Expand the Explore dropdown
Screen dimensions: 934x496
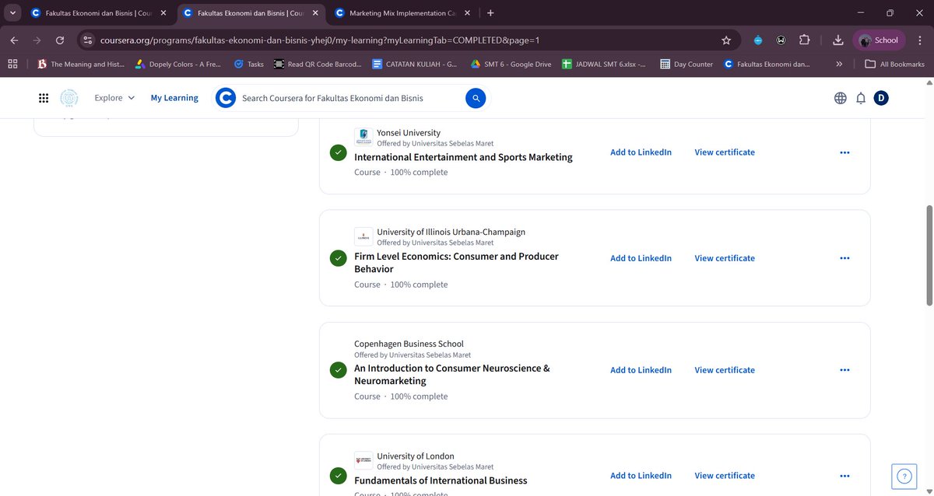(114, 98)
